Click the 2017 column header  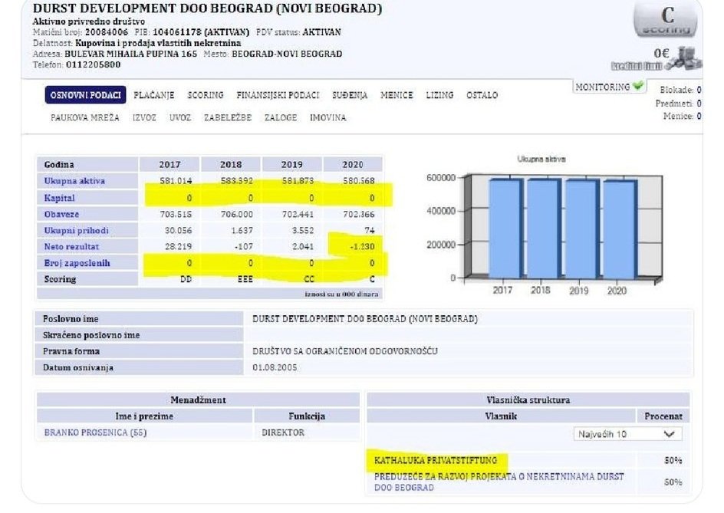pyautogui.click(x=169, y=164)
